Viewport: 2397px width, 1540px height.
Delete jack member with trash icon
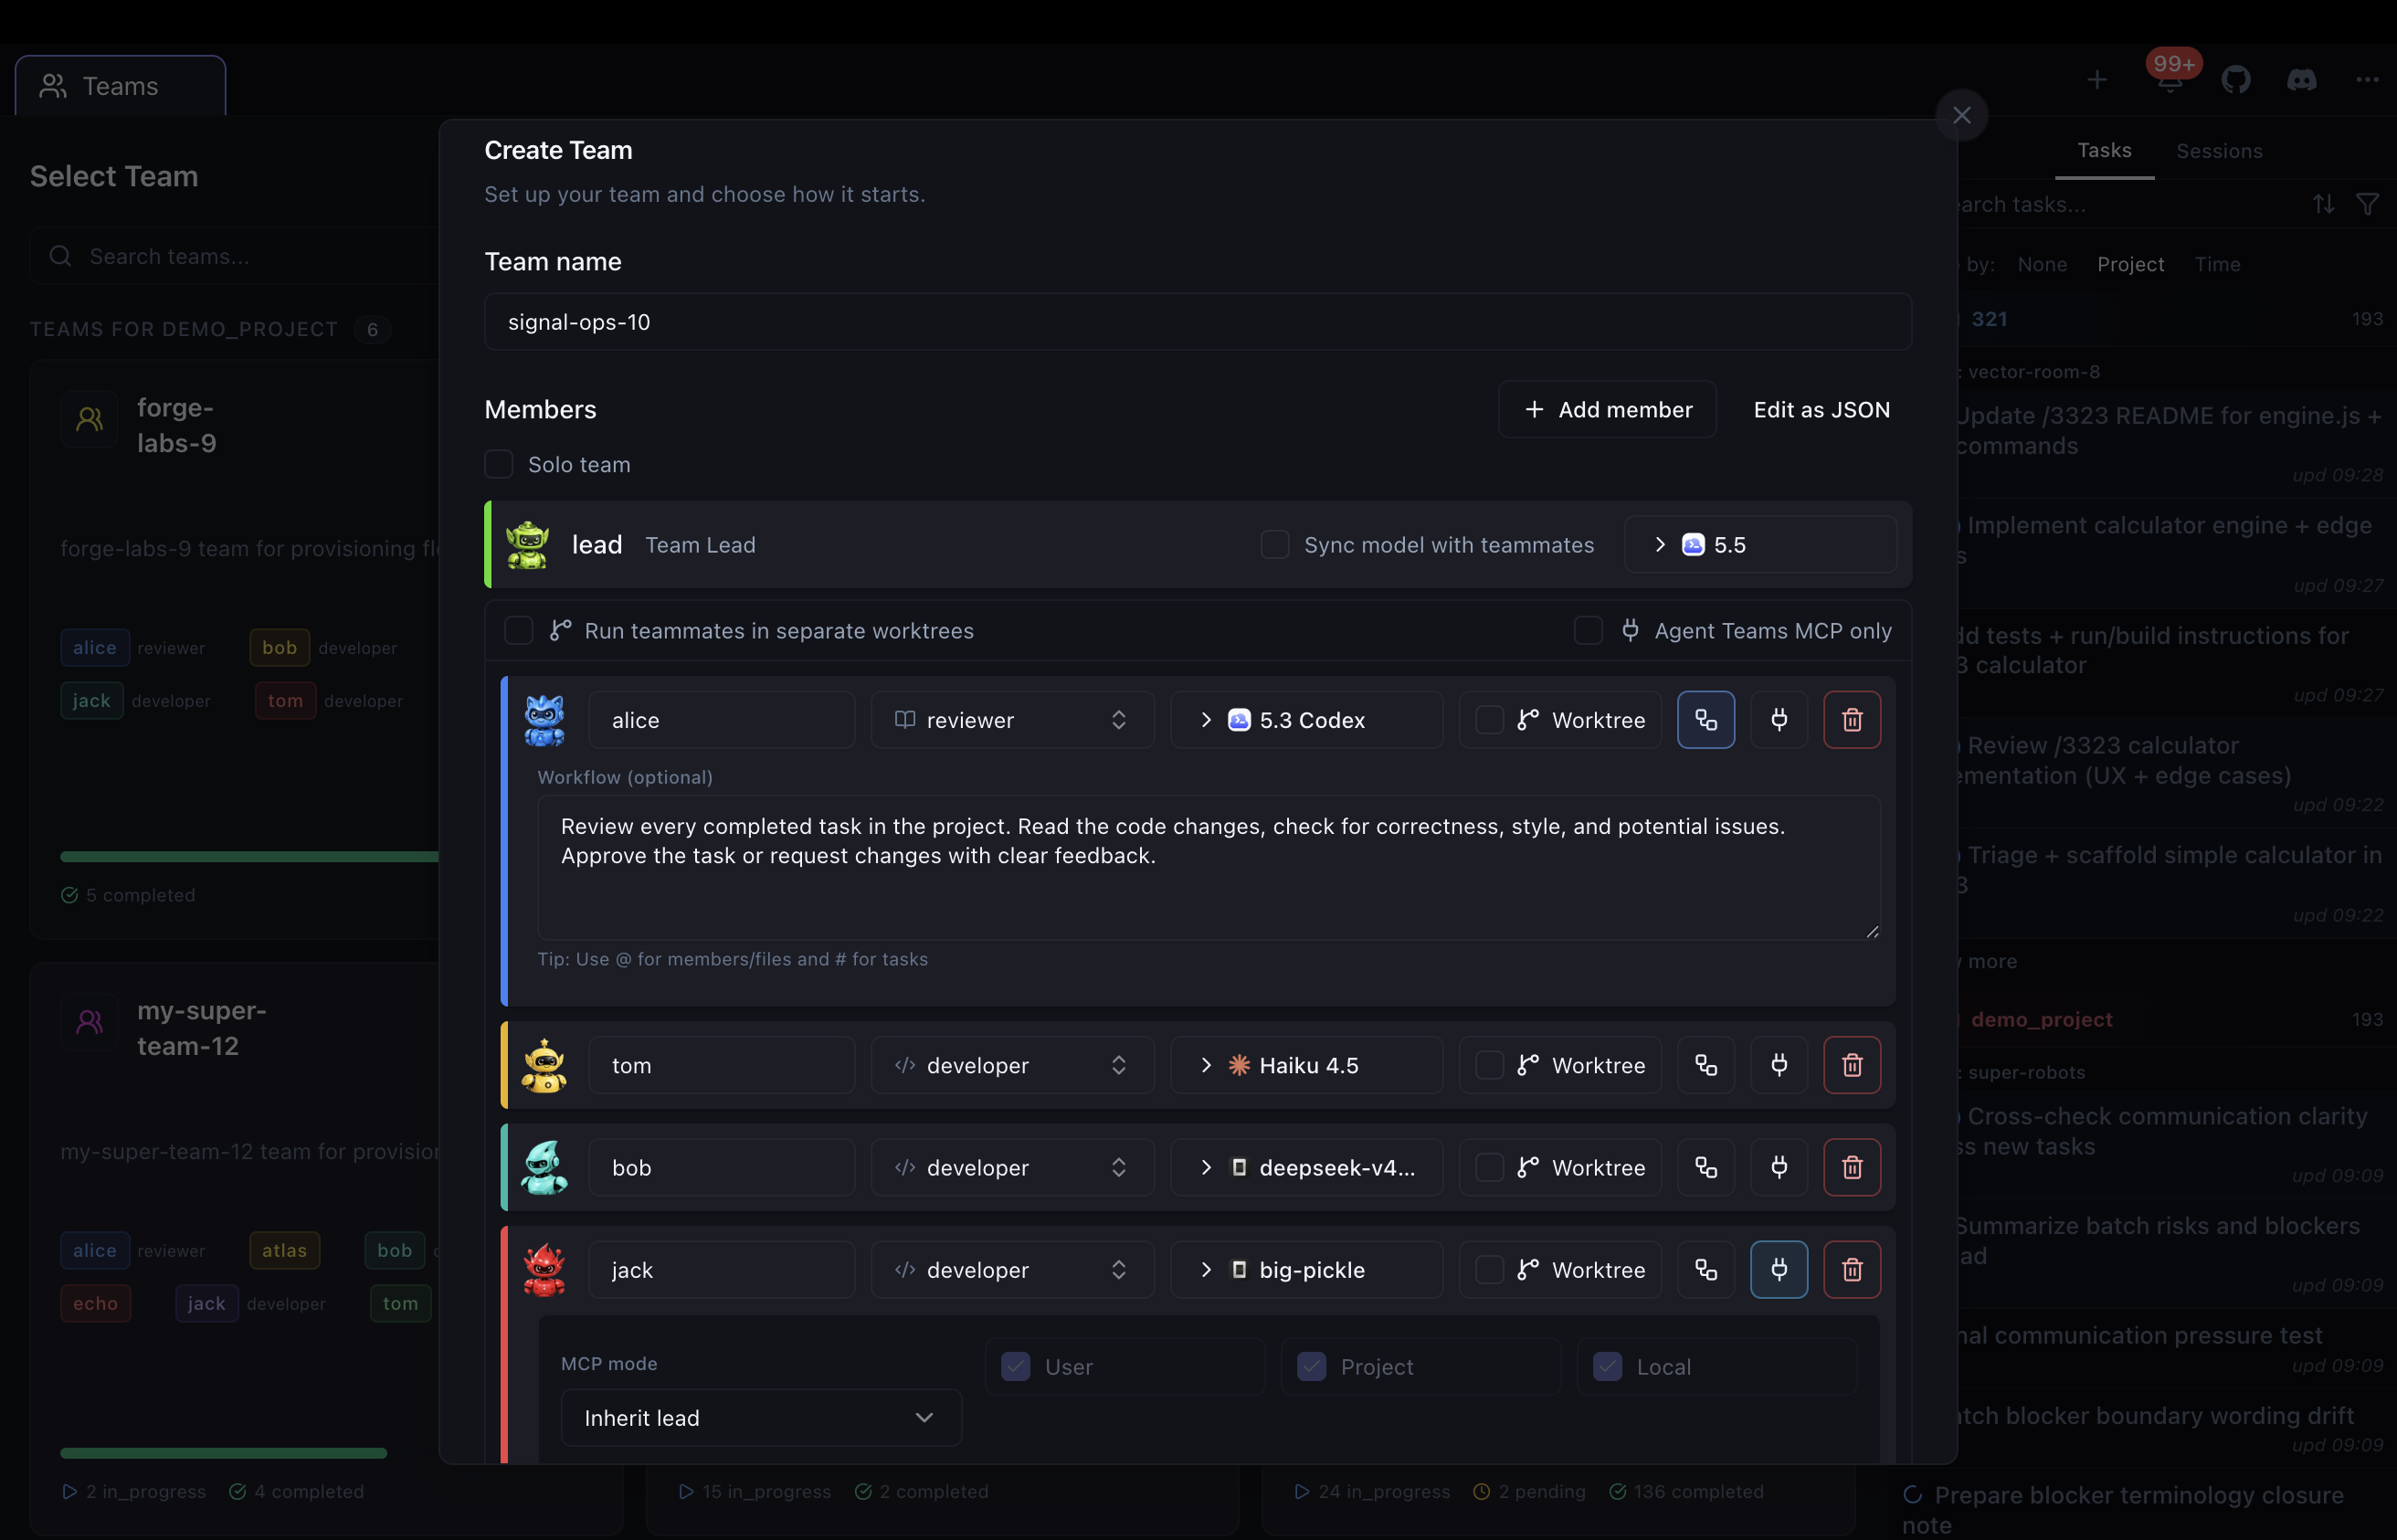(x=1851, y=1269)
